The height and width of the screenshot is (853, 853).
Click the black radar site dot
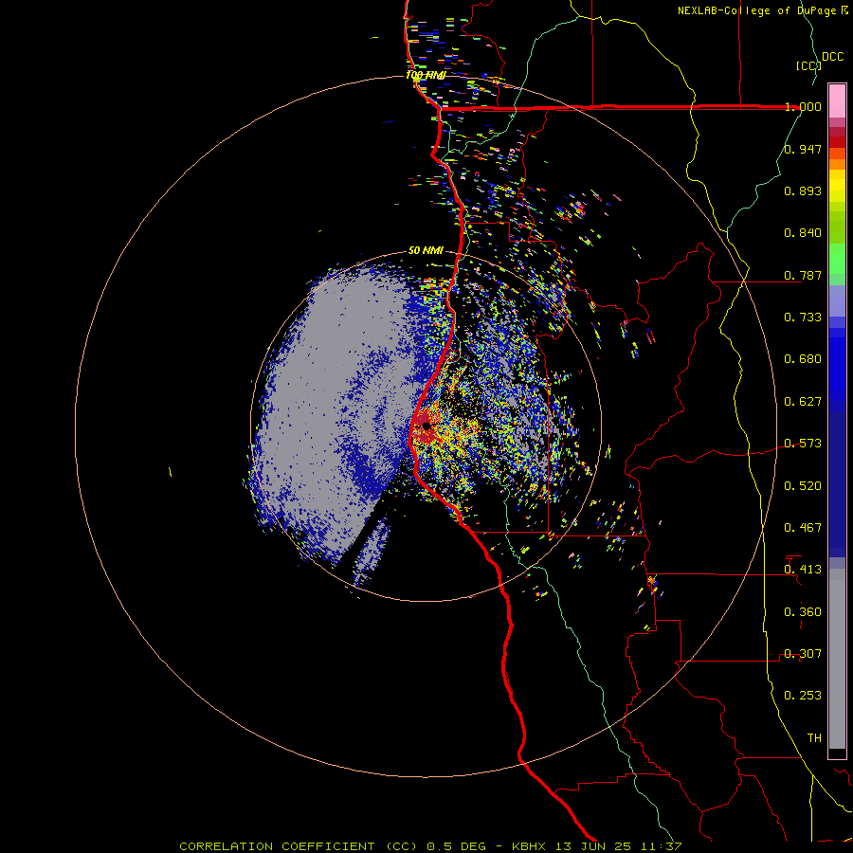click(426, 426)
